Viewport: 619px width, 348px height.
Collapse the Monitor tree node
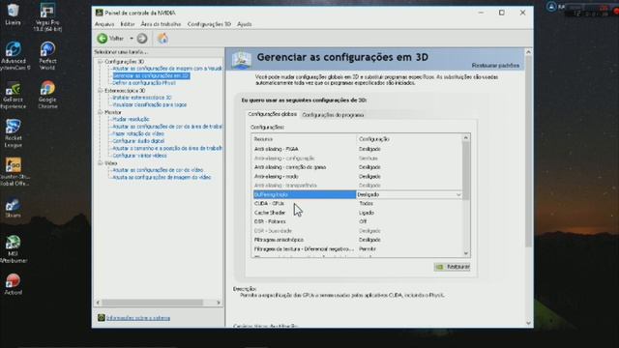[x=100, y=112]
